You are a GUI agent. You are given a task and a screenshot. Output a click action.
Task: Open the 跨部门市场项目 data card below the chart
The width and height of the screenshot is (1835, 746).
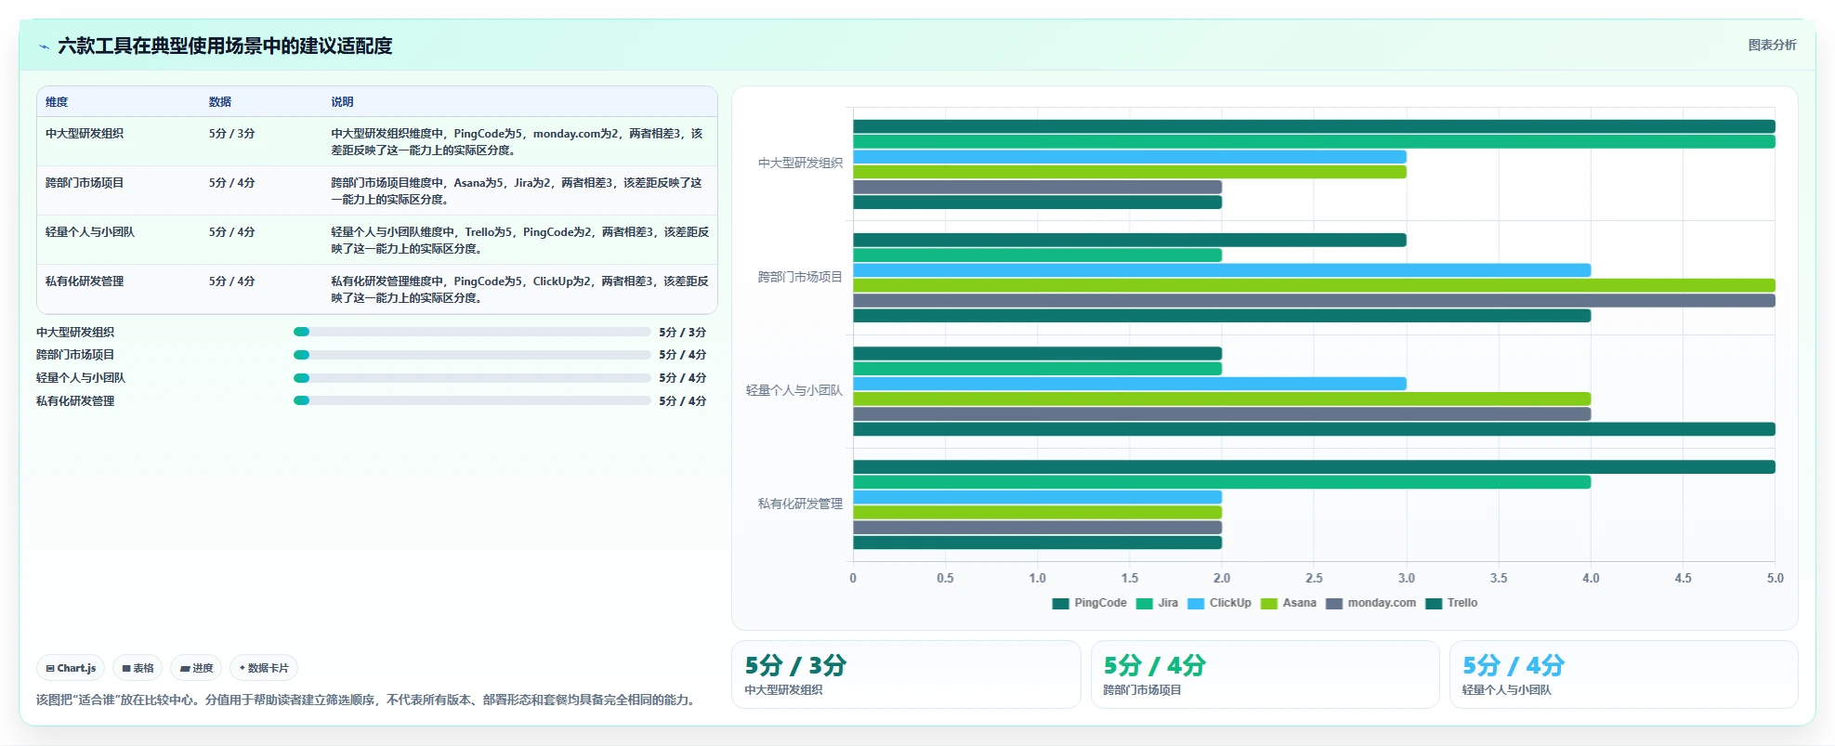pyautogui.click(x=1265, y=674)
